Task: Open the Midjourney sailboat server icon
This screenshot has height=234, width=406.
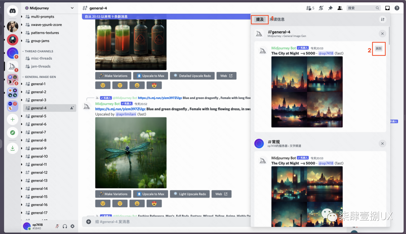Action: pos(12,67)
